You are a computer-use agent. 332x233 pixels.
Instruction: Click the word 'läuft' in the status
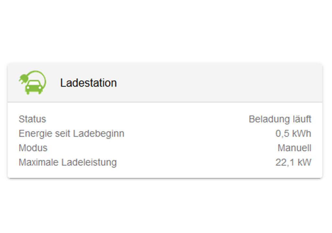click(x=302, y=119)
